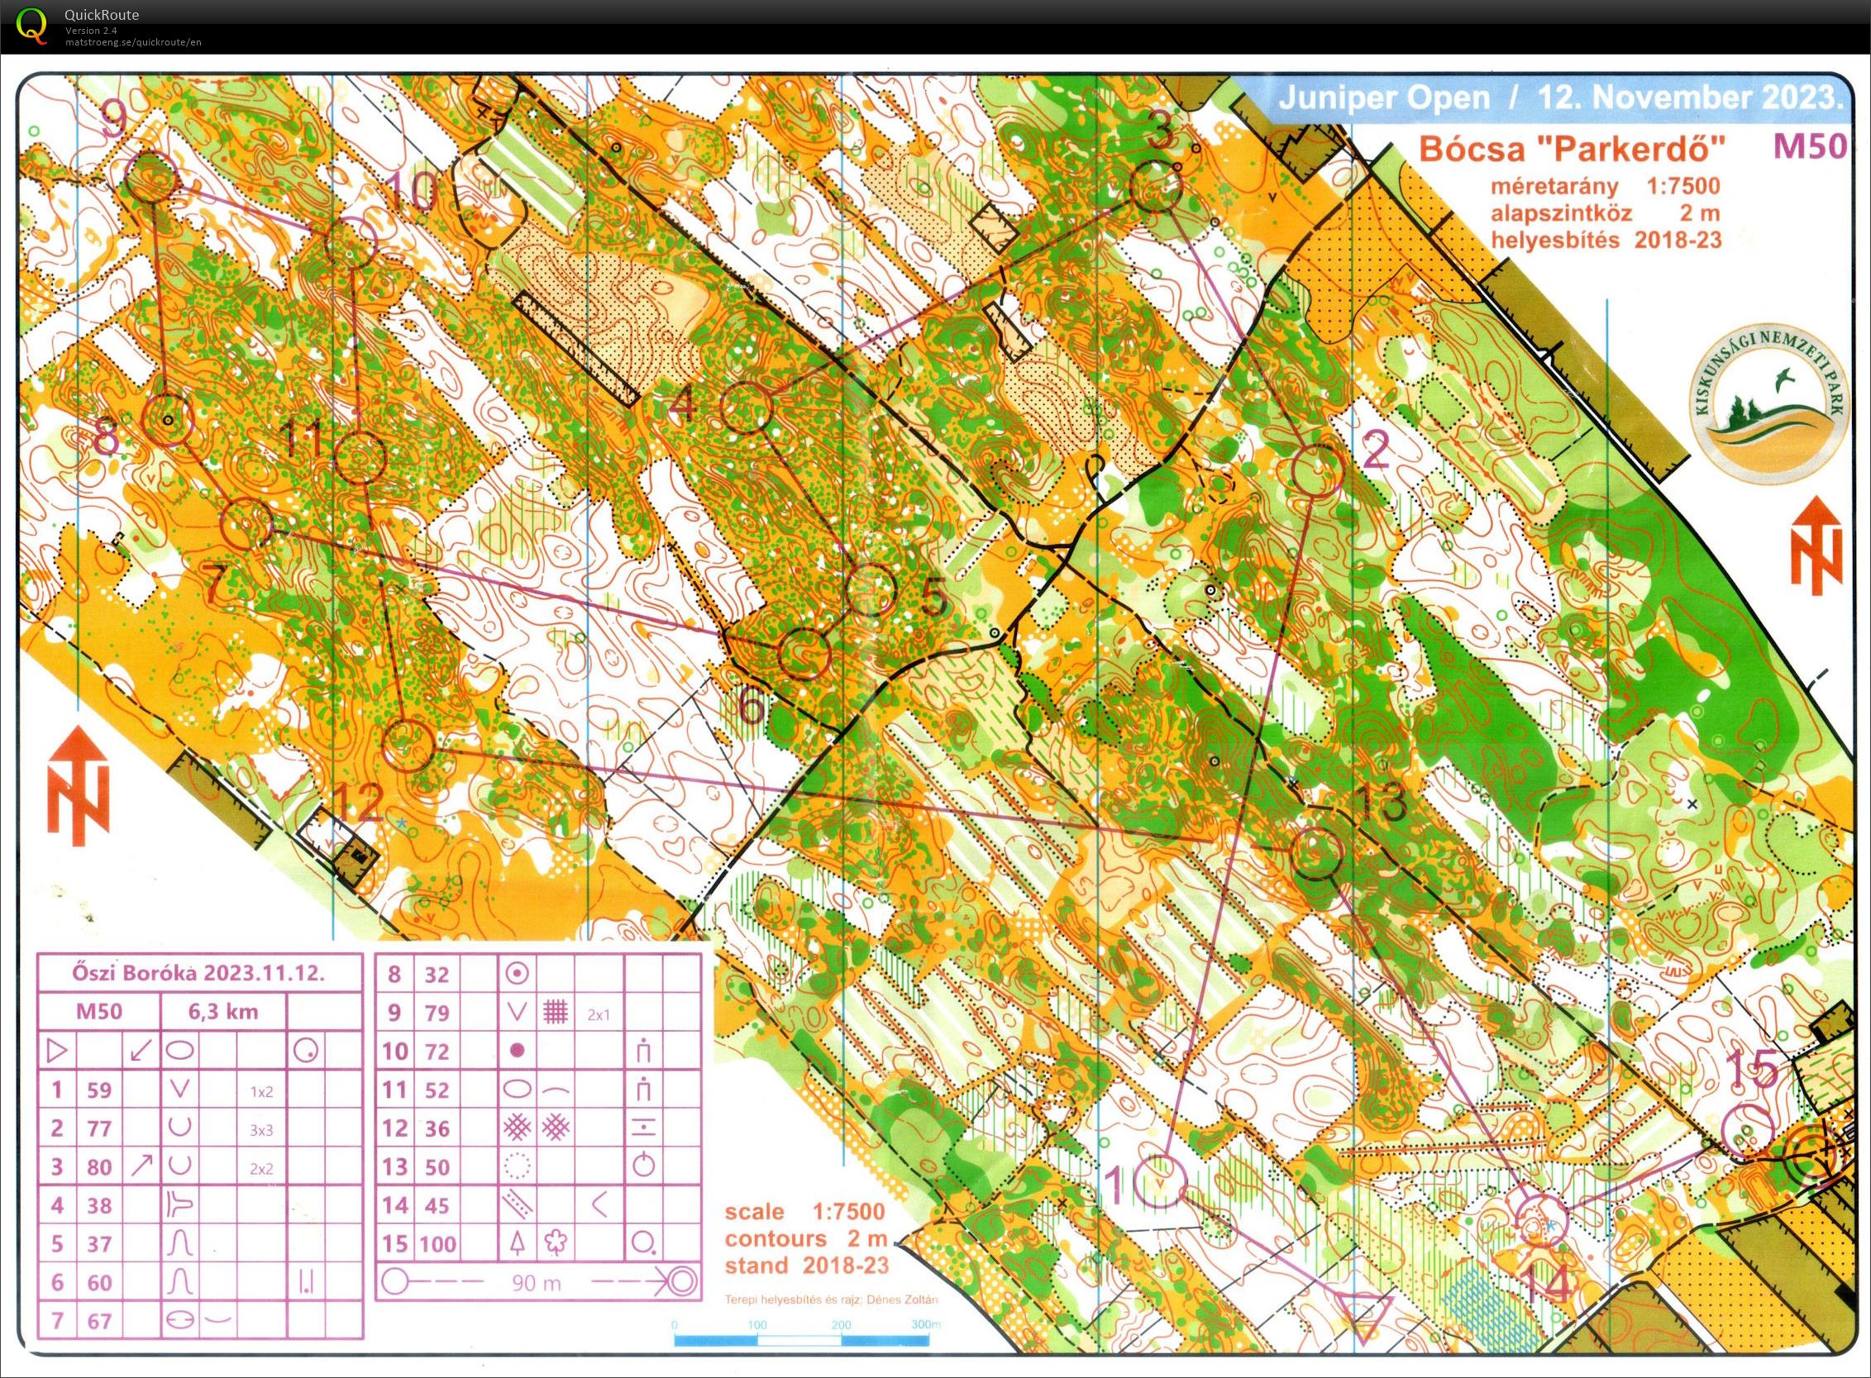The width and height of the screenshot is (1871, 1378).
Task: Click the depression symbol in row 1
Action: click(180, 1089)
